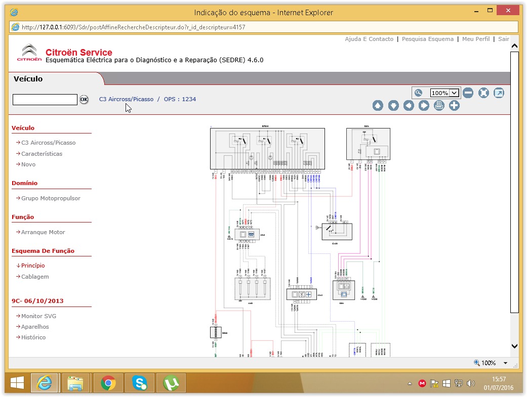
Task: Open Monitor SVG sidebar item
Action: point(38,316)
